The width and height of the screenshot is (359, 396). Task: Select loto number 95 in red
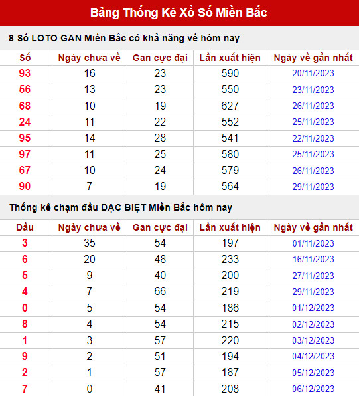25,138
